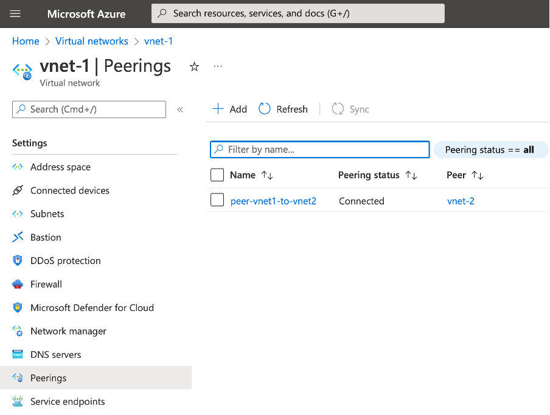Go to Home breadcrumb link
The height and width of the screenshot is (415, 550).
(x=26, y=41)
